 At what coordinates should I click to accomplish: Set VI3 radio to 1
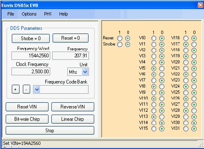coord(154,56)
